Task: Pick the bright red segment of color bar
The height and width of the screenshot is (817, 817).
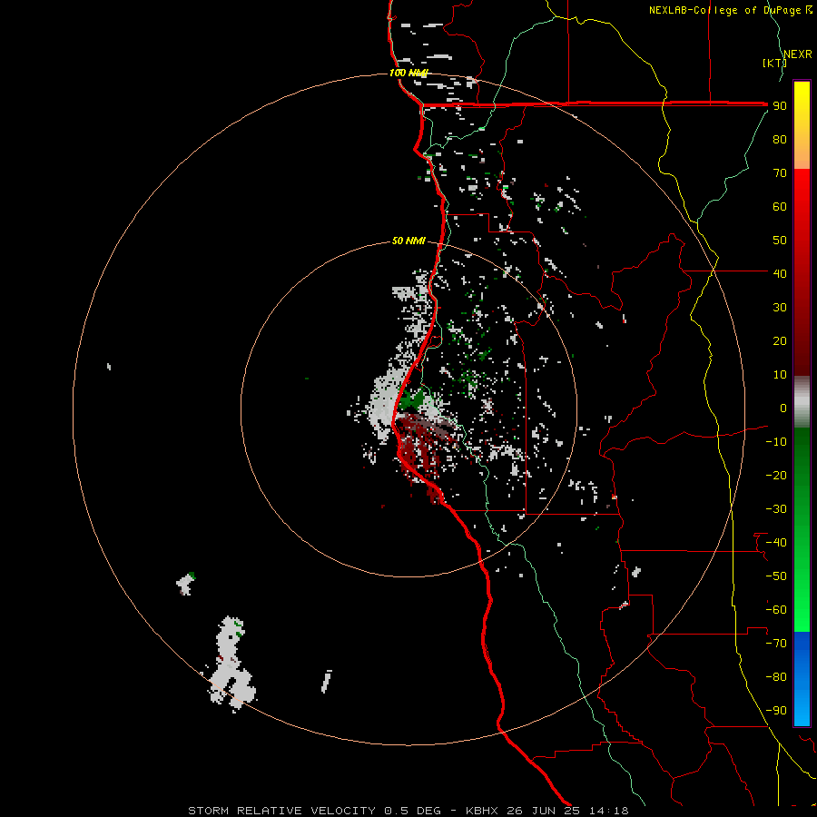Action: pyautogui.click(x=802, y=192)
